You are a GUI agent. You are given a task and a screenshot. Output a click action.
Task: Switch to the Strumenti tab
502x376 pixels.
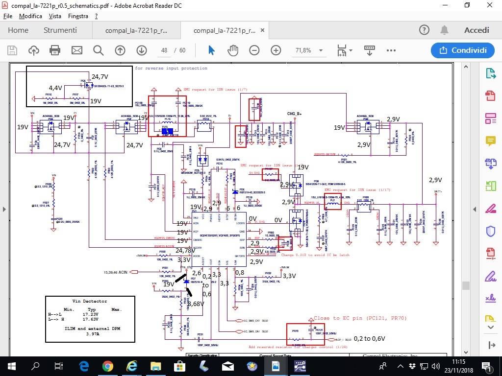click(x=60, y=30)
